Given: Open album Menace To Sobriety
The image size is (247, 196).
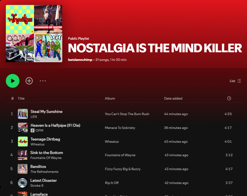Looking at the screenshot, I should (120, 128).
